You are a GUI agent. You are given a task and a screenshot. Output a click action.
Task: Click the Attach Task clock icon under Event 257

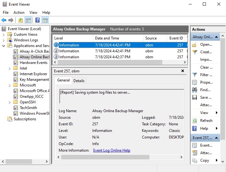tap(194, 153)
